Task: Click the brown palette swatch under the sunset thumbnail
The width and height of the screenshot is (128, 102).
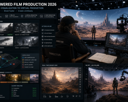Action: 10,82
